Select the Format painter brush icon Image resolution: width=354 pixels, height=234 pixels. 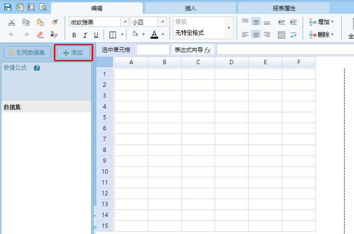[54, 22]
